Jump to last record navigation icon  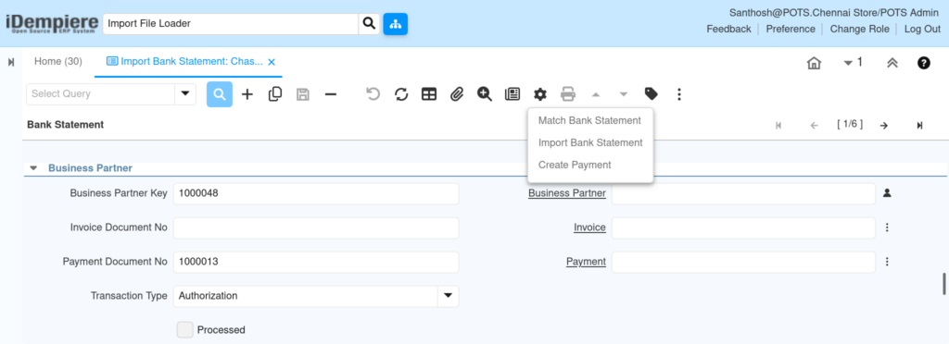(920, 125)
